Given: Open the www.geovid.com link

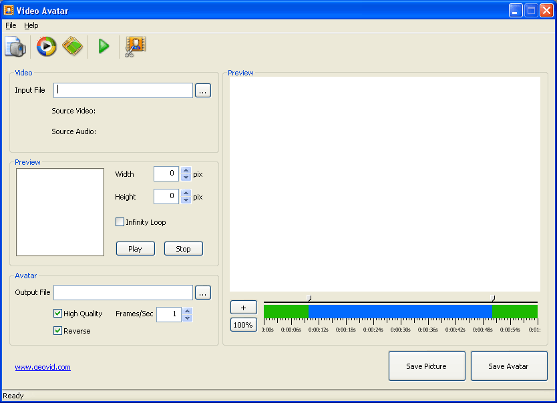Looking at the screenshot, I should tap(43, 367).
